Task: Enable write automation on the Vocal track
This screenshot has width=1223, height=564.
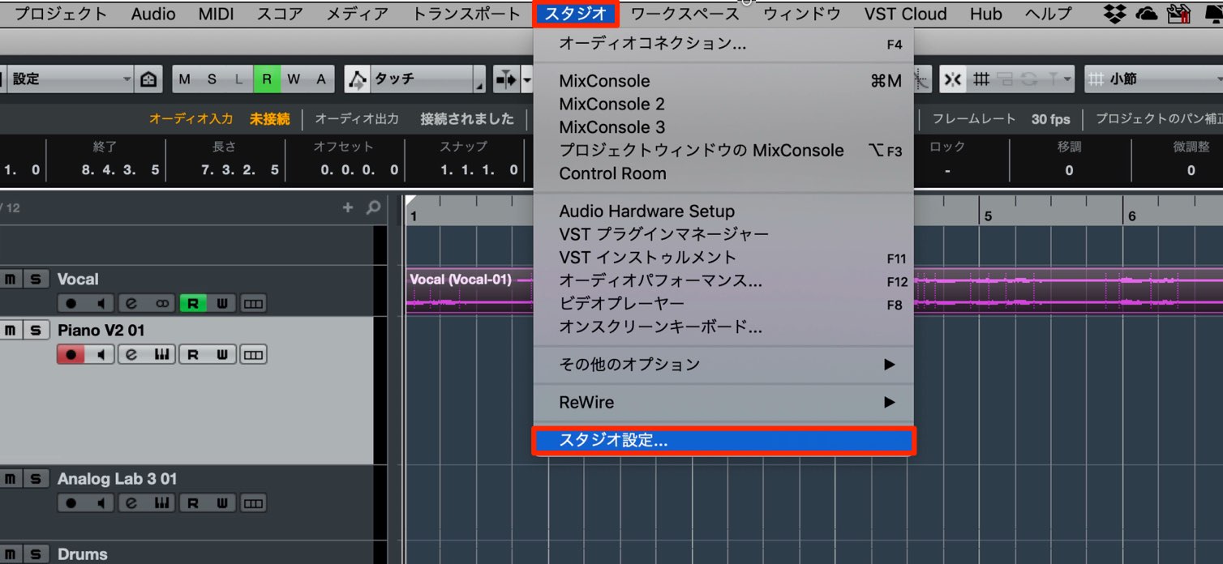Action: [222, 303]
